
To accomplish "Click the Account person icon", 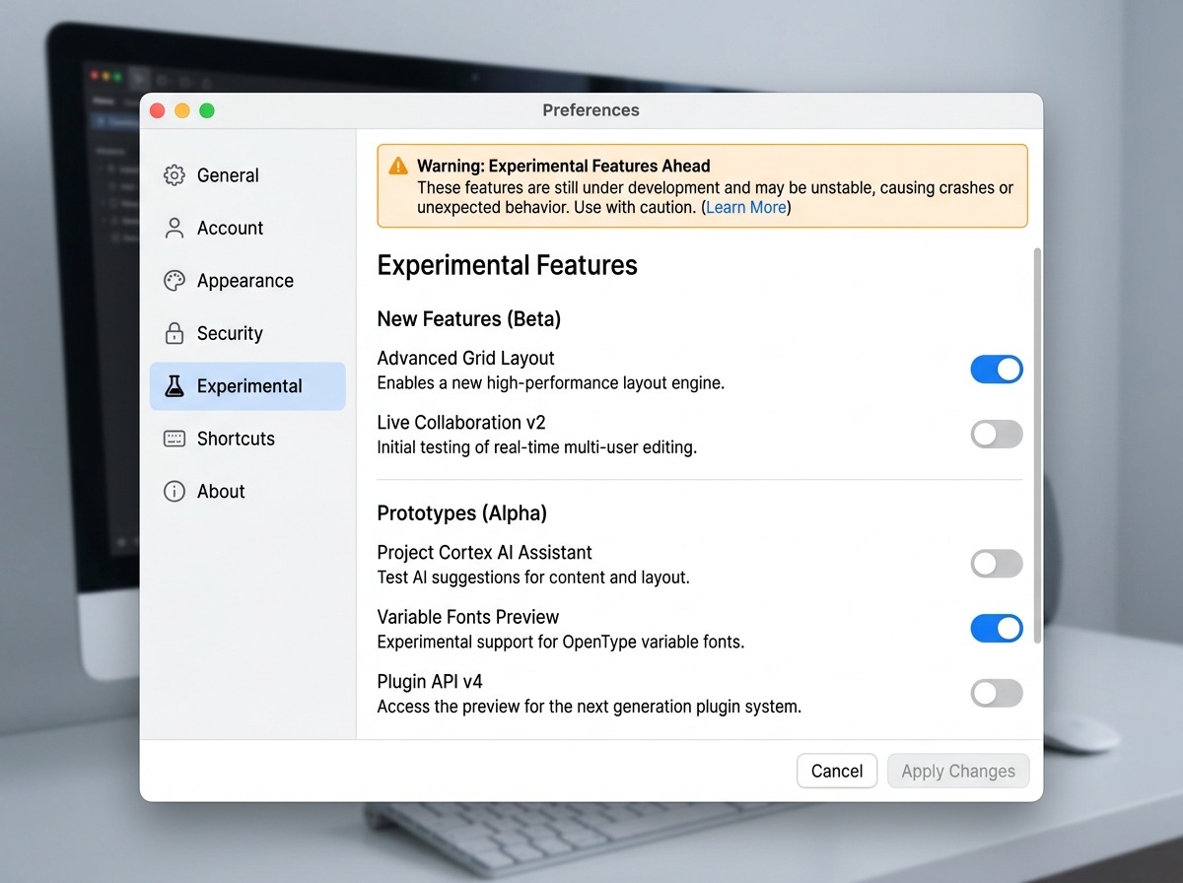I will pos(174,229).
